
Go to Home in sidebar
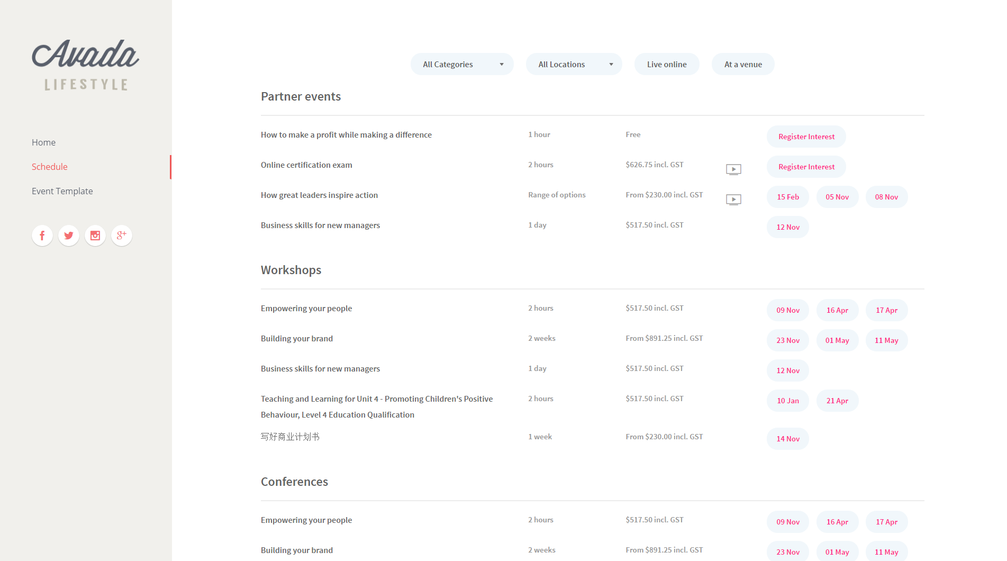click(x=43, y=142)
